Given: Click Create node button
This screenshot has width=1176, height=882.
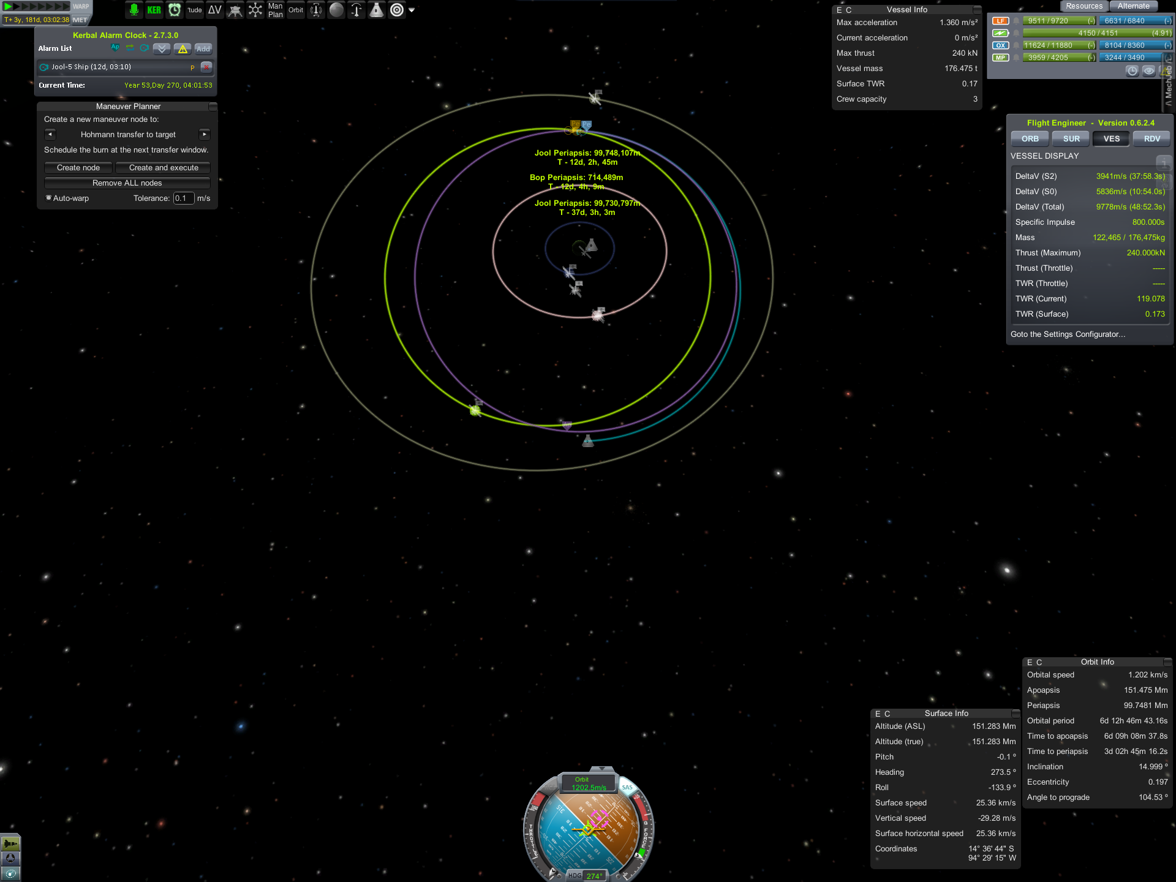Looking at the screenshot, I should click(x=78, y=167).
